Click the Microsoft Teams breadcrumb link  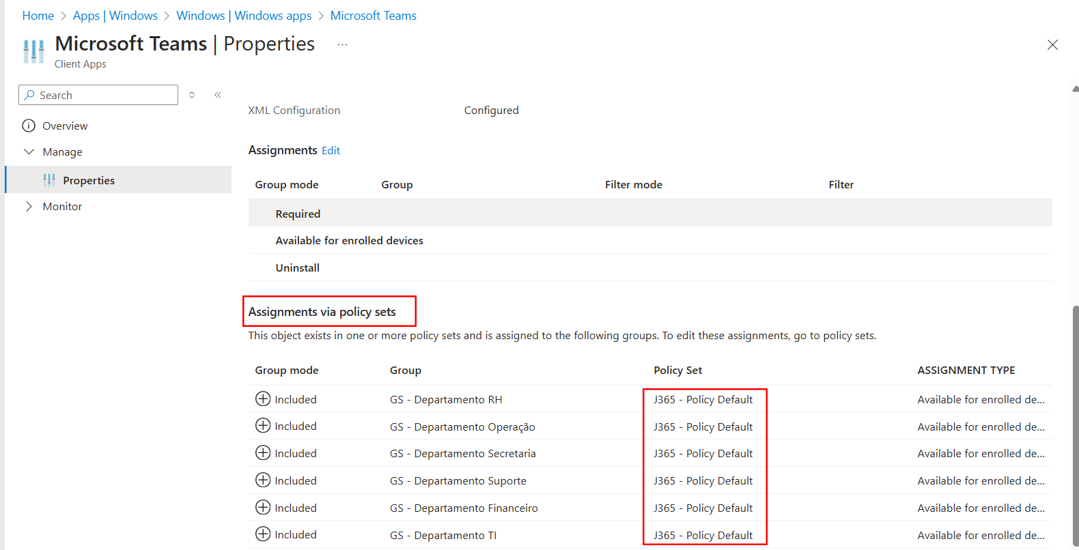[374, 16]
